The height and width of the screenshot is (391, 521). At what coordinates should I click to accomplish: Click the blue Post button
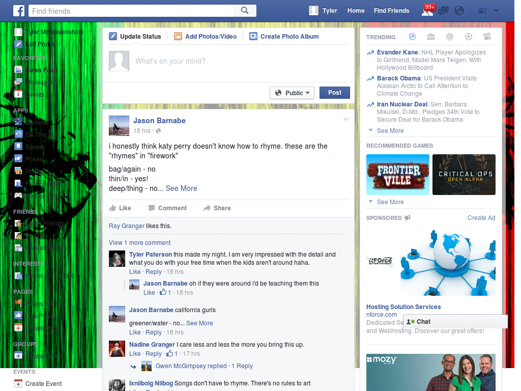[x=335, y=93]
